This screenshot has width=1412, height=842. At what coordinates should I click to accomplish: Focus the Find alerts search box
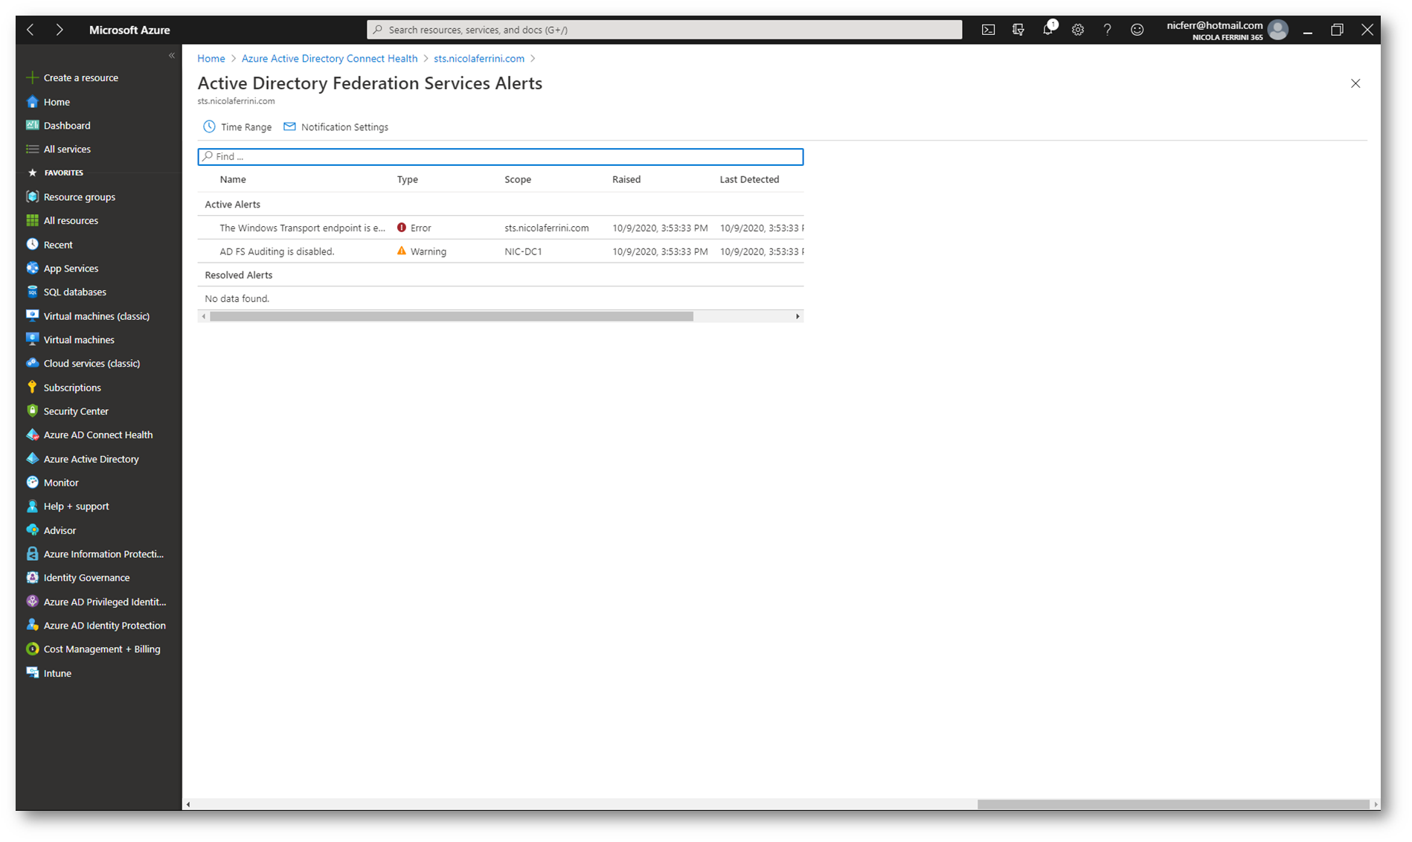pos(501,156)
